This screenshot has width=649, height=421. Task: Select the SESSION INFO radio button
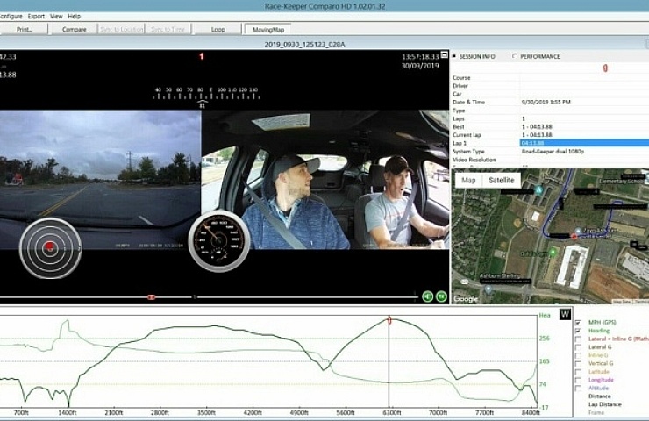click(454, 56)
